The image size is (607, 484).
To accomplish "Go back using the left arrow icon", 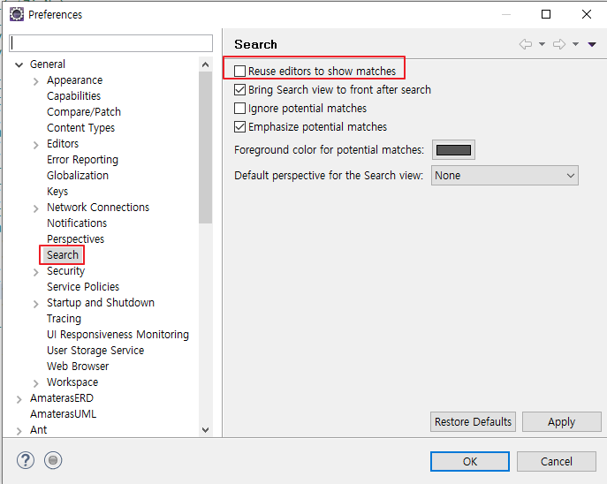I will 526,44.
